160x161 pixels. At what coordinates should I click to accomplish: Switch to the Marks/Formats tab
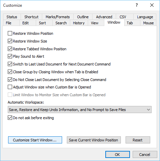58,17
